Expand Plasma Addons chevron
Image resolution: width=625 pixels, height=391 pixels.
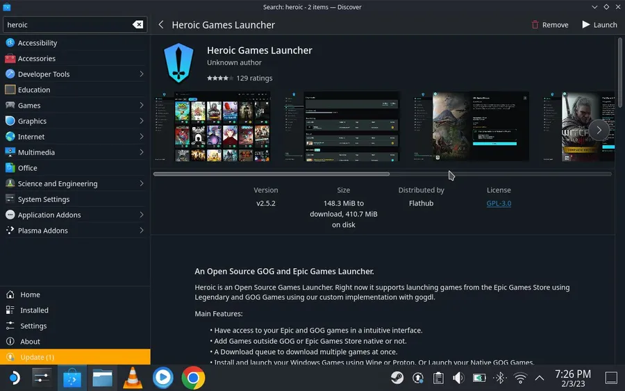point(142,231)
